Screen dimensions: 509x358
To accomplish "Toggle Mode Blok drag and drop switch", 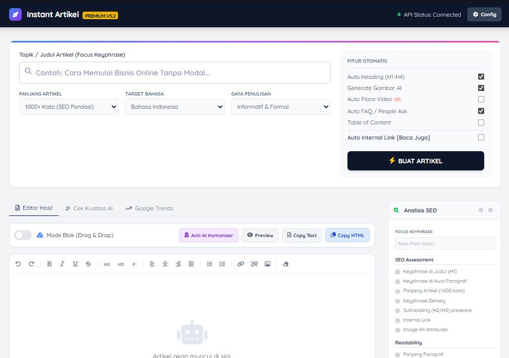I will pos(23,235).
